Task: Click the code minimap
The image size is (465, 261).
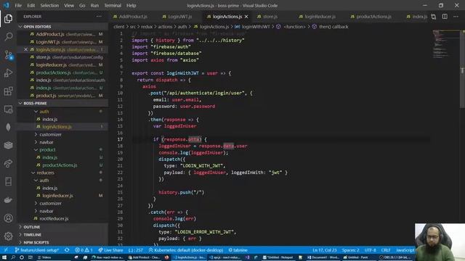Action: click(x=445, y=44)
